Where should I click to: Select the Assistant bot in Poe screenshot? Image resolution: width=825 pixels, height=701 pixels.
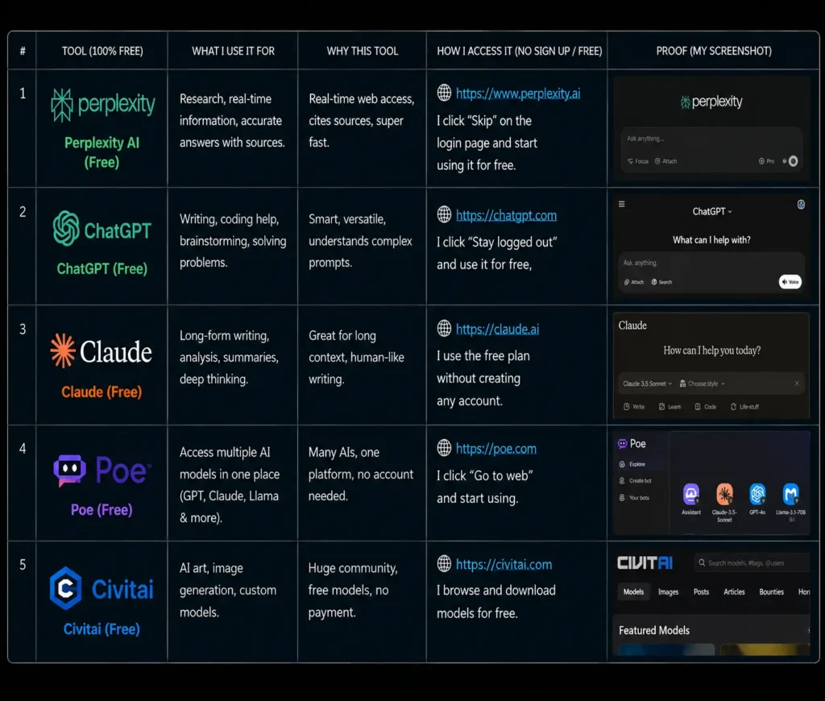coord(690,499)
